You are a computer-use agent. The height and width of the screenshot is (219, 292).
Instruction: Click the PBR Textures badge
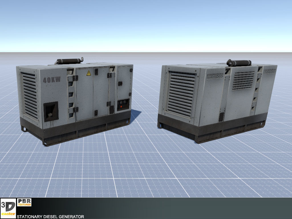click(x=24, y=202)
